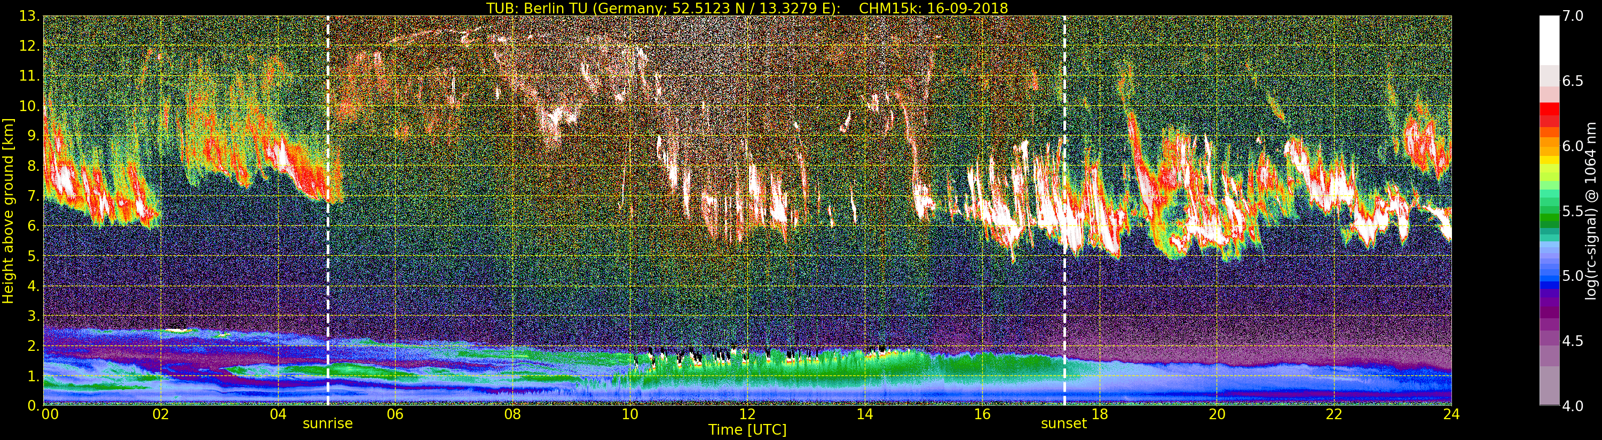
Task: Click the "12." height axis tick label
Action: (x=29, y=46)
